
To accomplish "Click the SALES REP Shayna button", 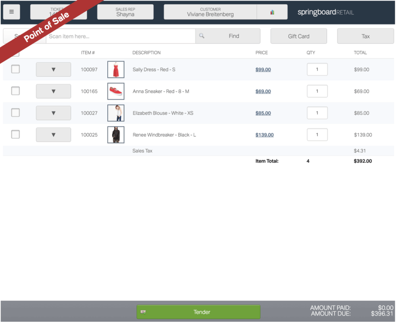I will (x=125, y=12).
